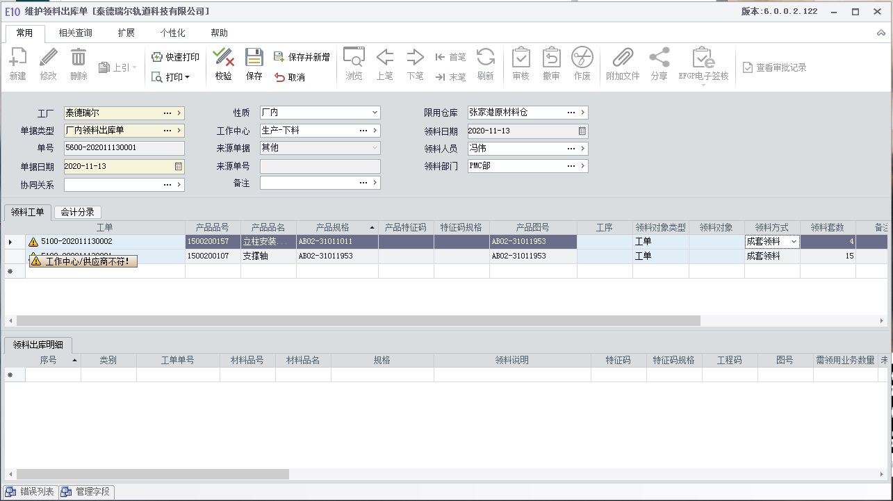Click the 修改 (Edit) pencil icon
893x501 pixels.
coord(49,58)
